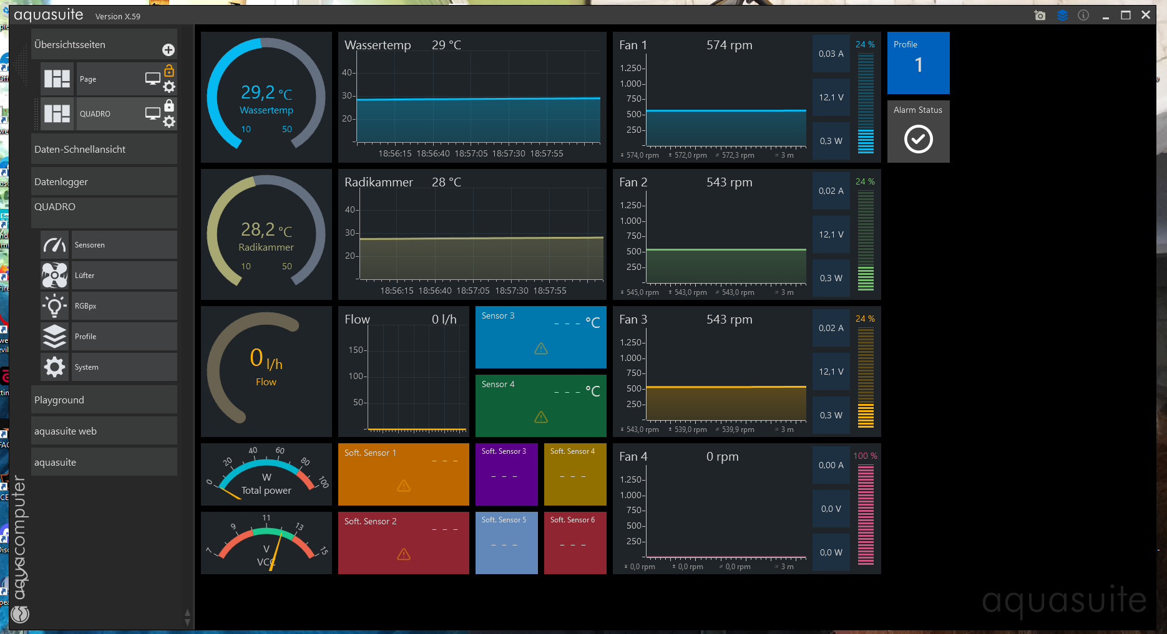
Task: Open the Lüfter fan icon
Action: (55, 276)
